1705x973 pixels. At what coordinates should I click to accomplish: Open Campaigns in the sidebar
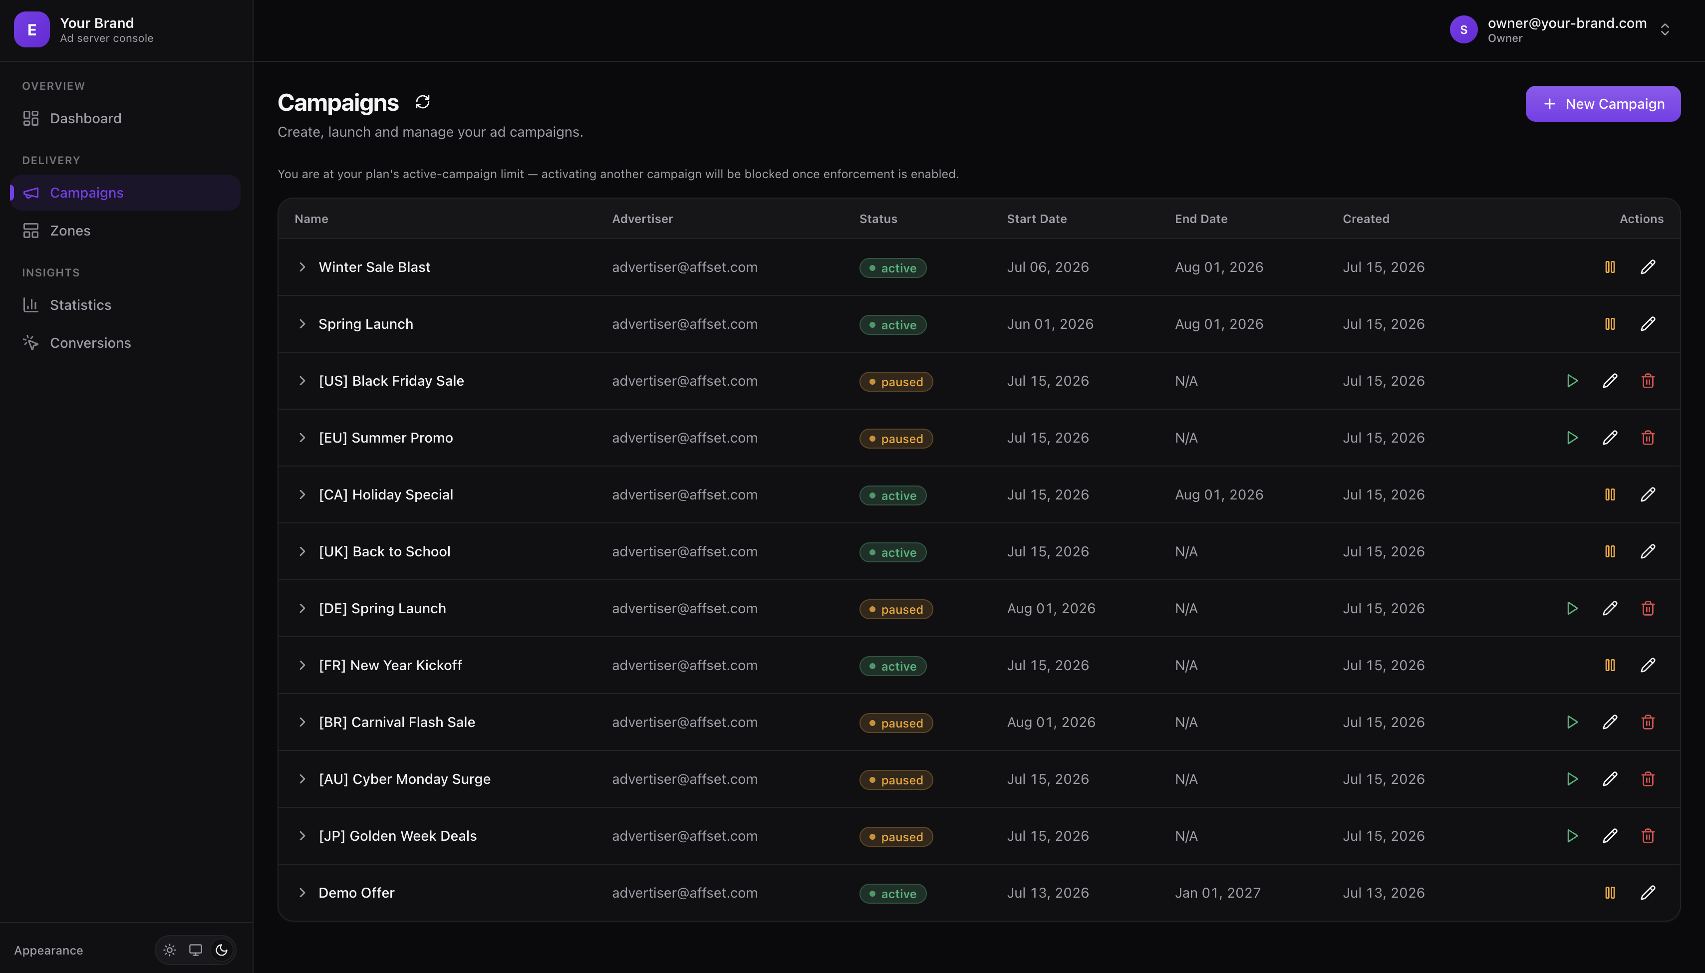click(125, 193)
